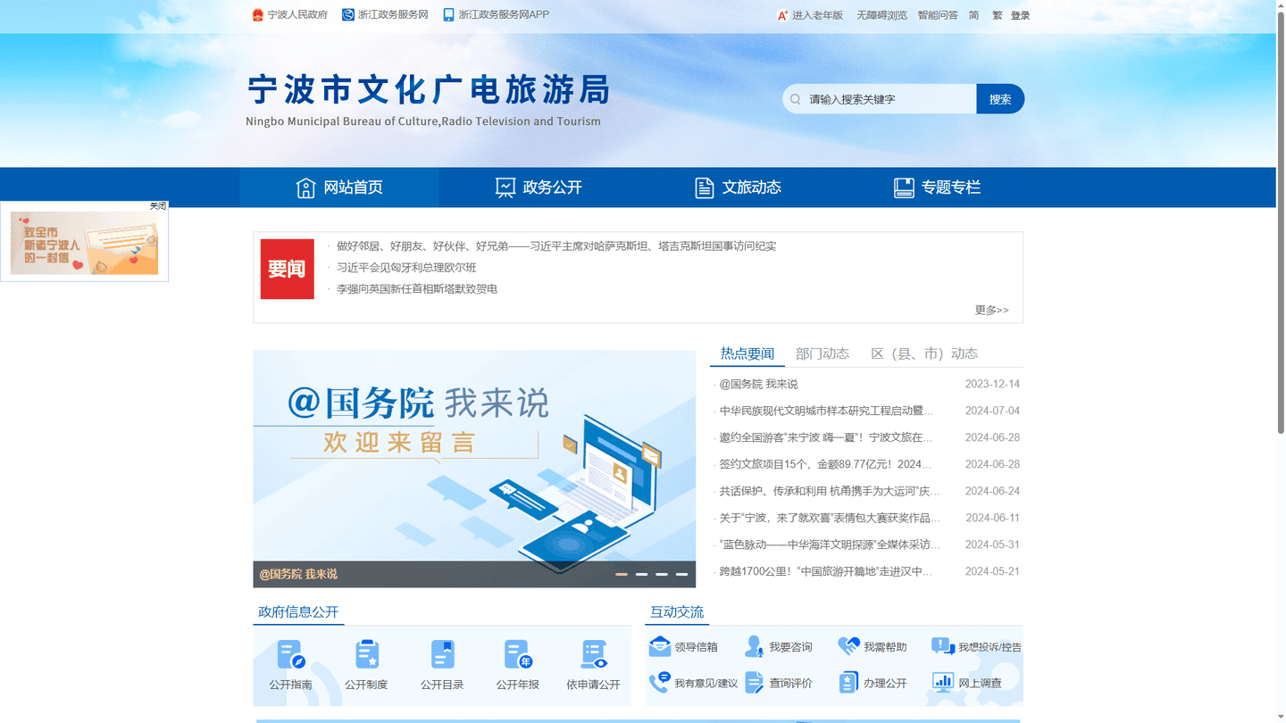Open news 邀约全国游客"来宁波 嗨一夏"
The image size is (1286, 723).
click(x=826, y=437)
